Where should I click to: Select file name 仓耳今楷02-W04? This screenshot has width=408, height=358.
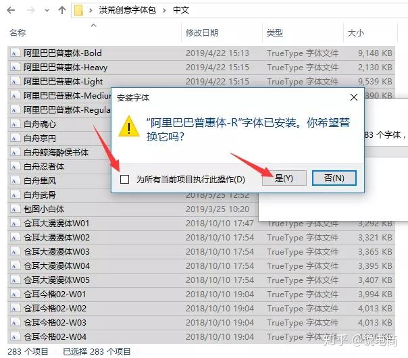[55, 336]
